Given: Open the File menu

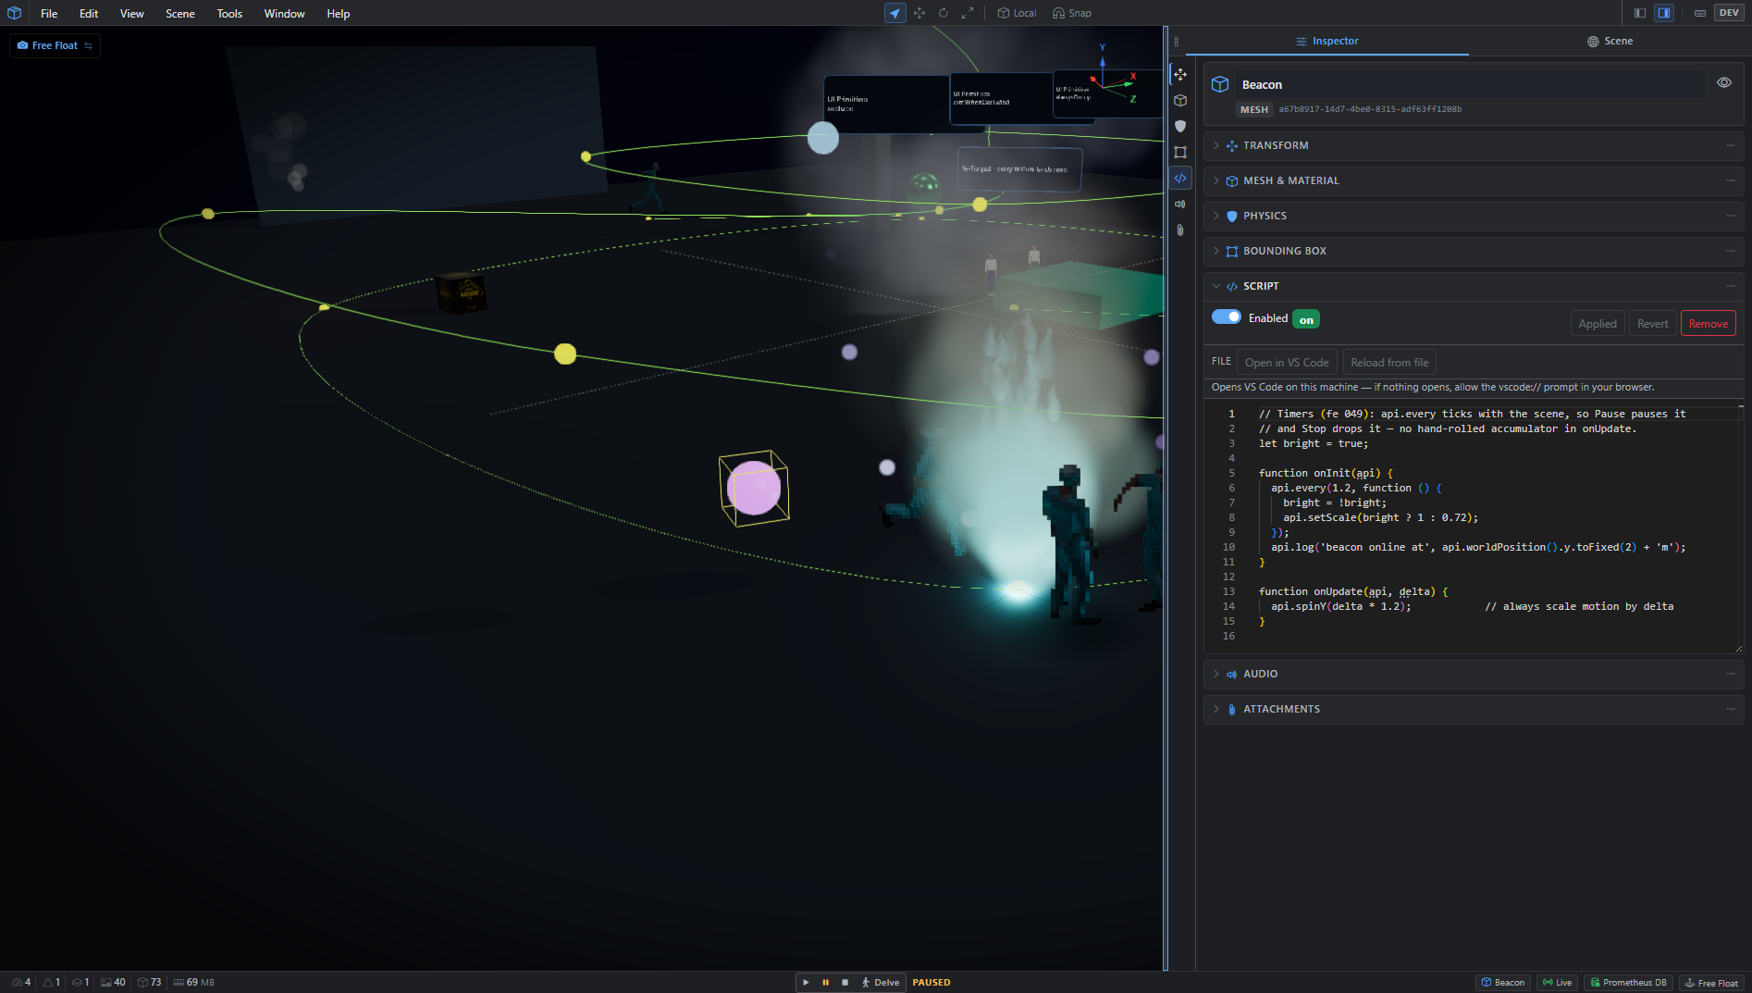Looking at the screenshot, I should coord(49,13).
